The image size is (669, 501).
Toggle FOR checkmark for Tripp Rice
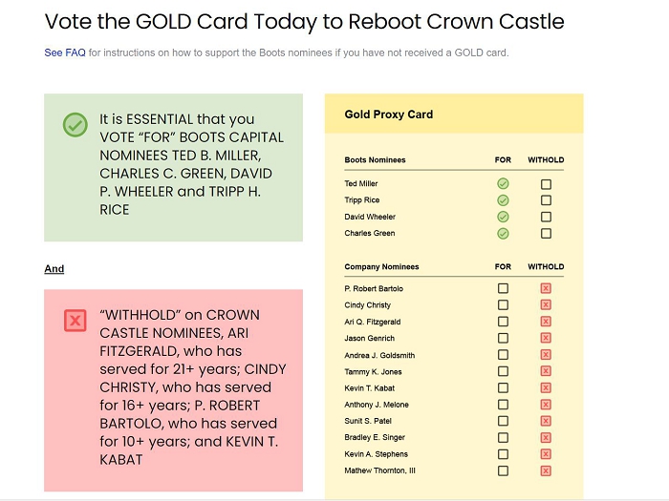[503, 200]
